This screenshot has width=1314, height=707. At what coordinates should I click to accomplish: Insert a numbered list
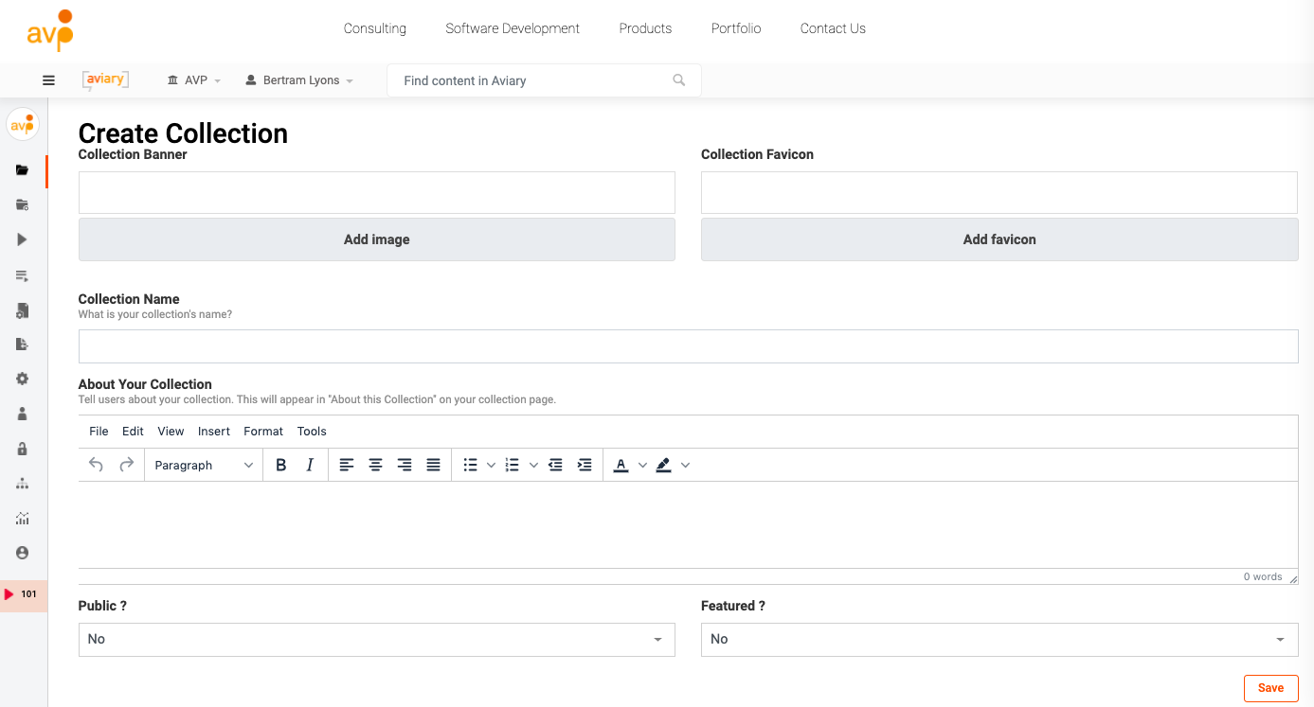[x=513, y=465]
